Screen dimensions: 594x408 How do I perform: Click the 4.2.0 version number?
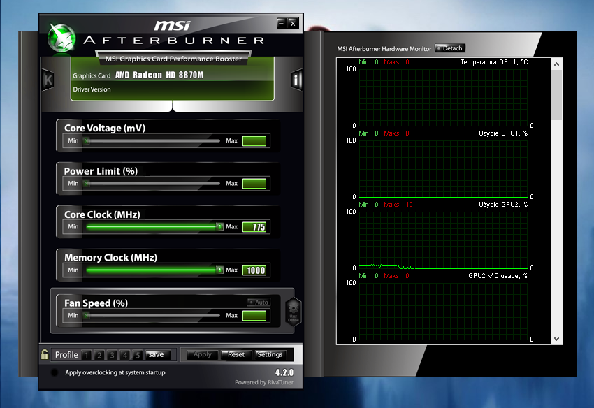[x=284, y=372]
